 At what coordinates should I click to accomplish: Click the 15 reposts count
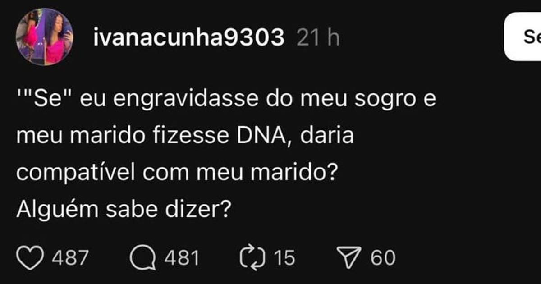click(284, 258)
